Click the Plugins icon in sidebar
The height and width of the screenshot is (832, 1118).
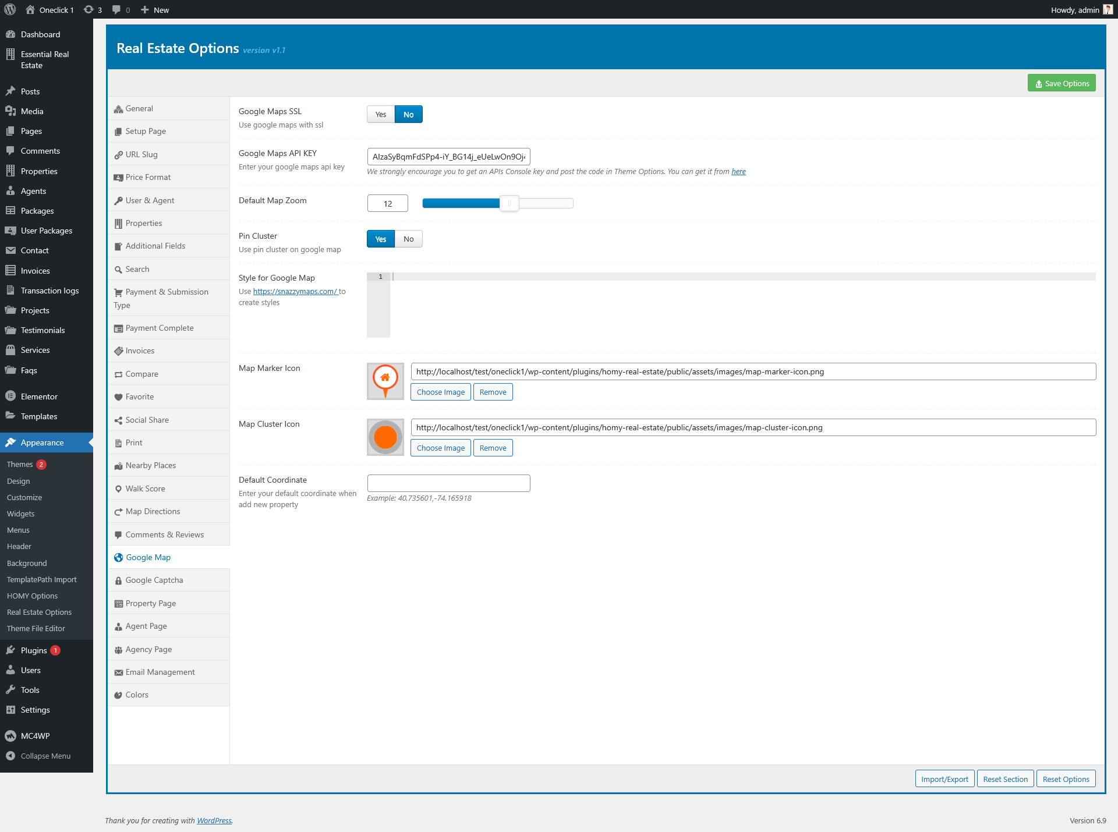[10, 650]
